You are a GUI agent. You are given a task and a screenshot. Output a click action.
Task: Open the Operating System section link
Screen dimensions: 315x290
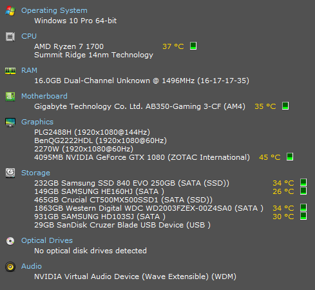54,10
